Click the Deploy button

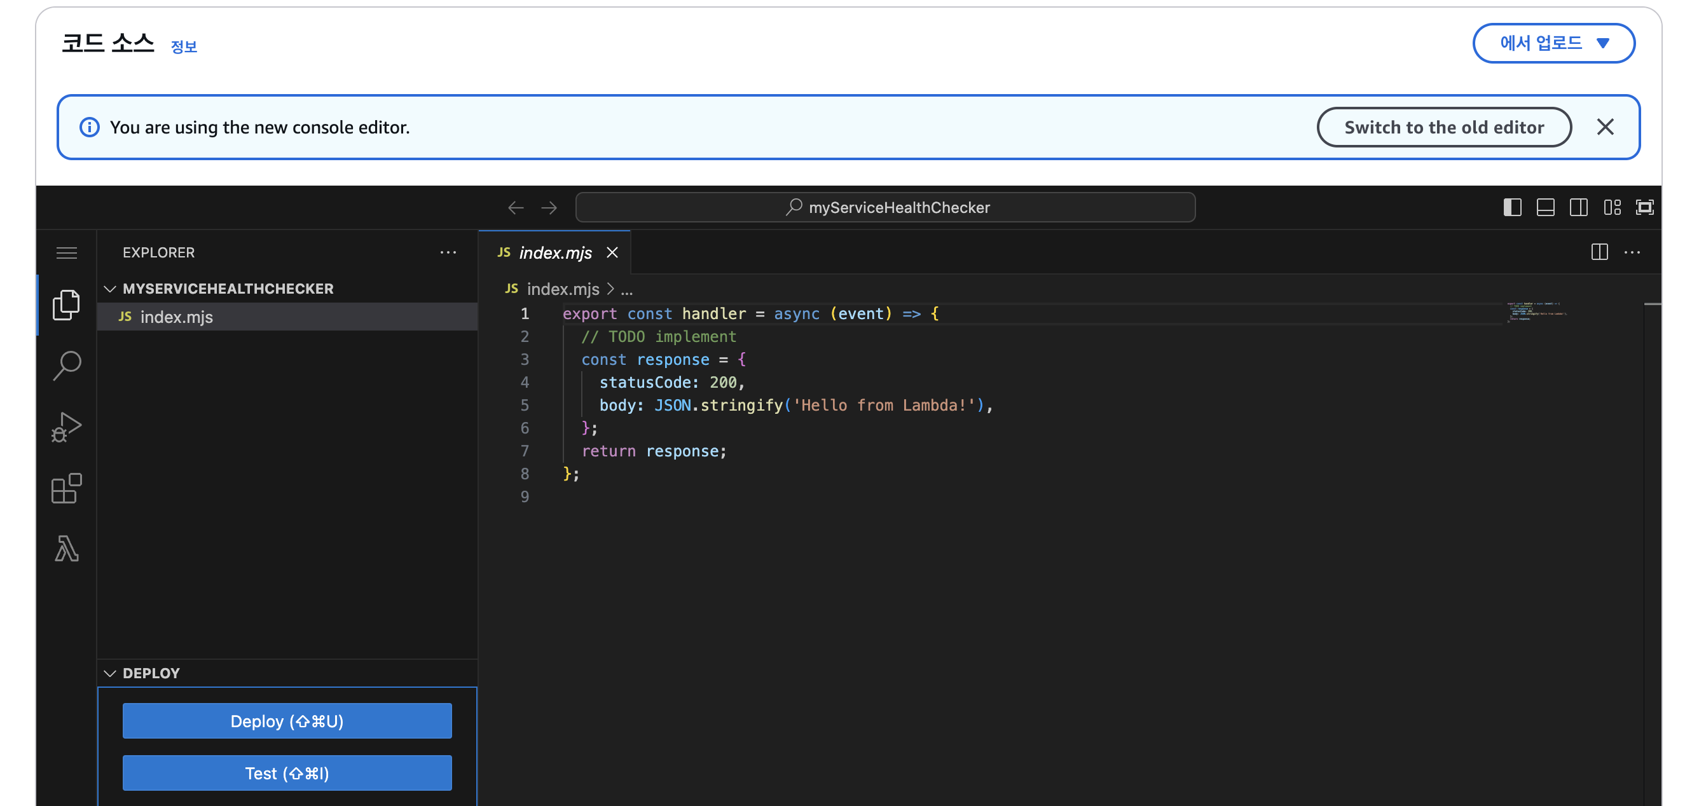click(287, 721)
